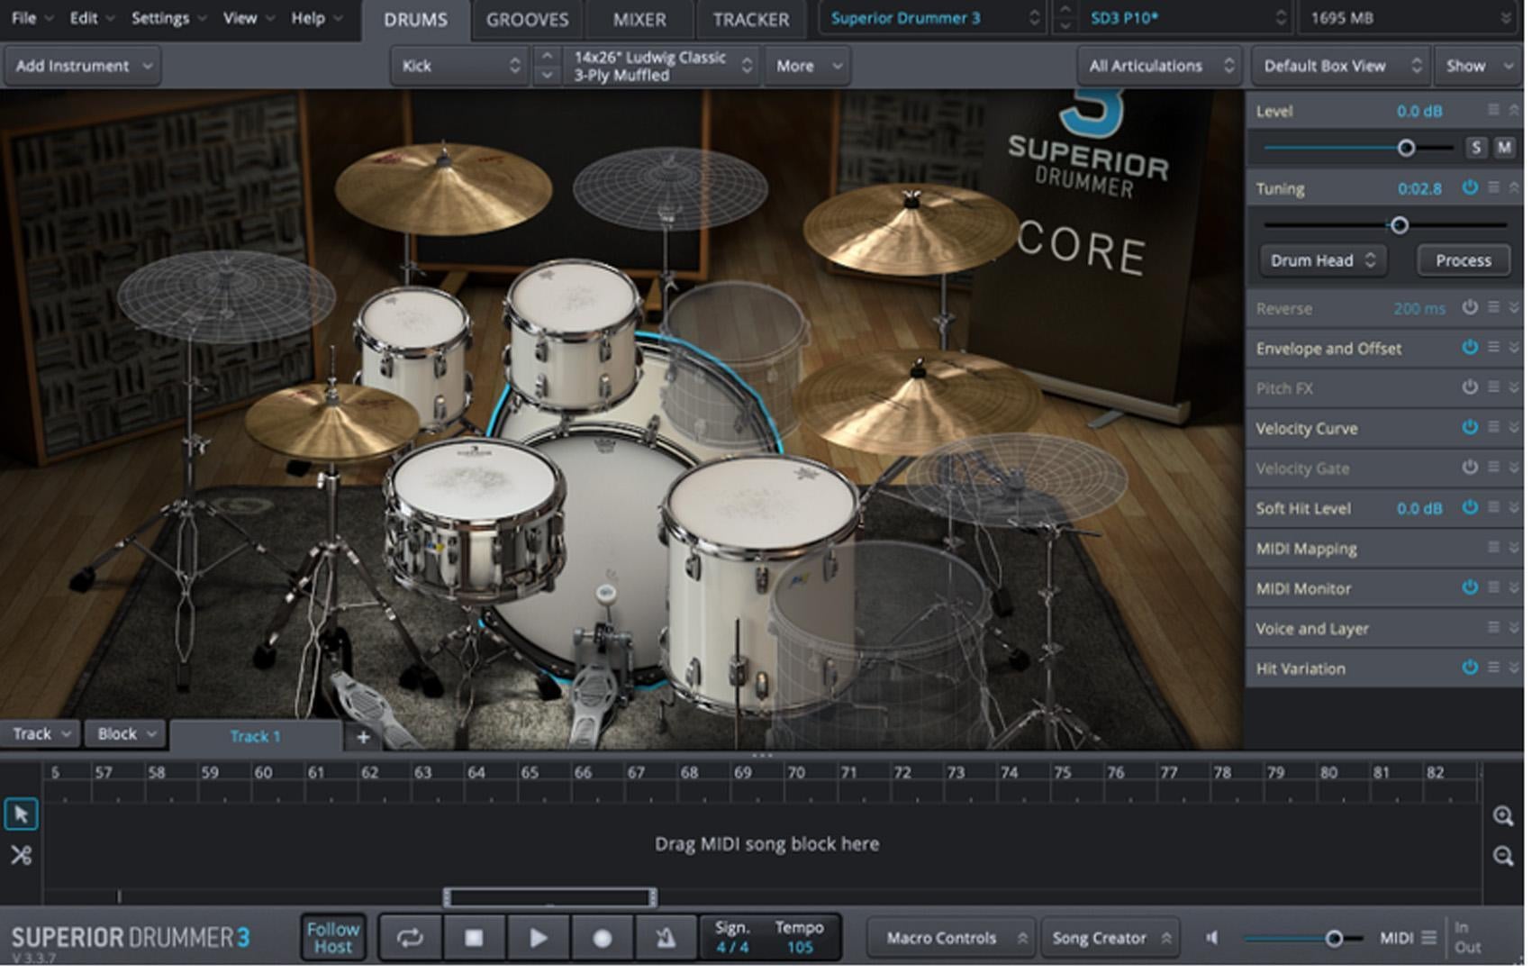The height and width of the screenshot is (973, 1532).
Task: Toggle the Tuning power switch
Action: (1469, 188)
